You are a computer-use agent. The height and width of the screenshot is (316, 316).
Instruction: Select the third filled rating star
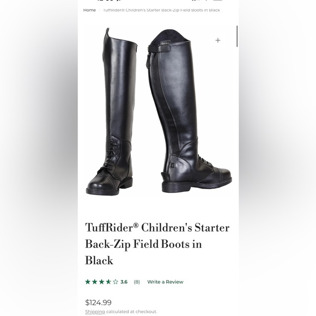pos(101,282)
